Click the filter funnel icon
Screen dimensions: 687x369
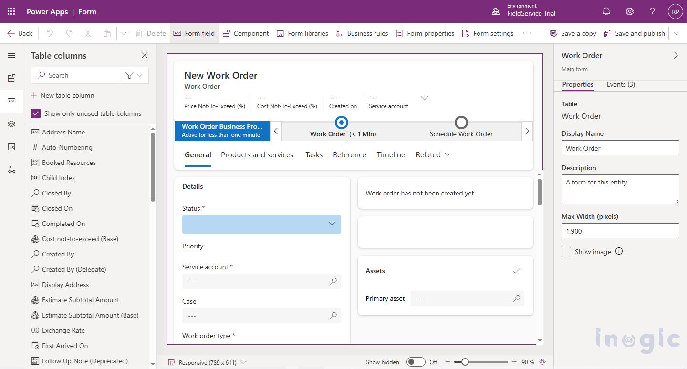tap(129, 75)
